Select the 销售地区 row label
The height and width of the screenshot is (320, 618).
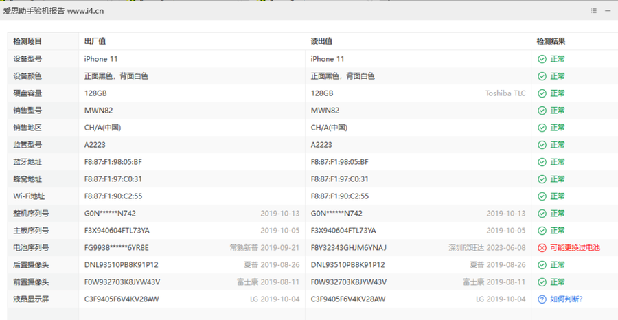(x=27, y=128)
